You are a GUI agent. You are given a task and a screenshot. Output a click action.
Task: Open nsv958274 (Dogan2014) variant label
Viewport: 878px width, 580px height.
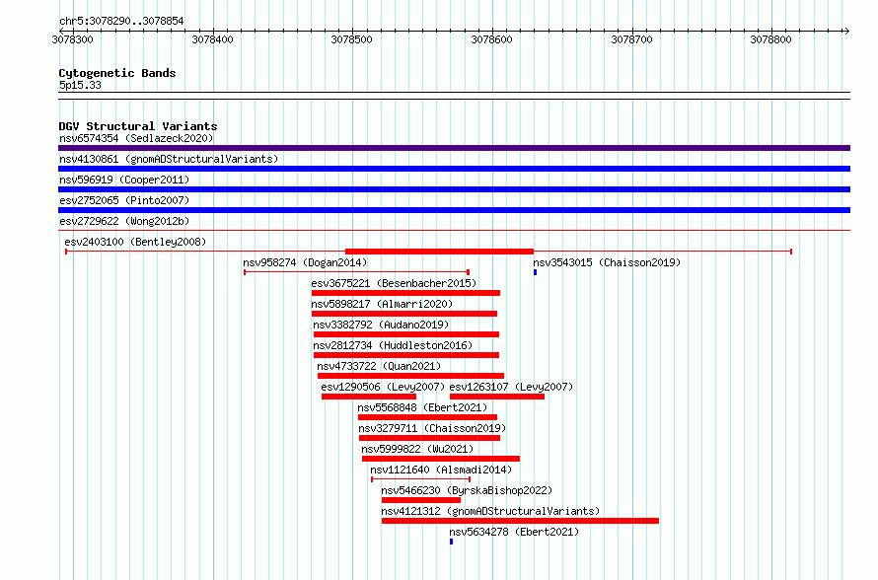[x=305, y=262]
